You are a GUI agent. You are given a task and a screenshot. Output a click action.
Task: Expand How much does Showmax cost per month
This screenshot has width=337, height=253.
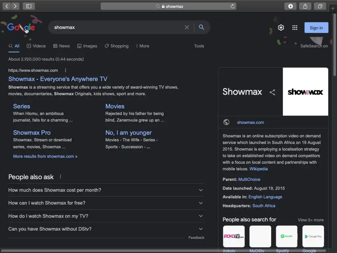(106, 190)
